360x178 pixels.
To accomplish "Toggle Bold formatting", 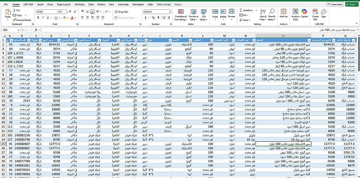I will click(x=38, y=18).
